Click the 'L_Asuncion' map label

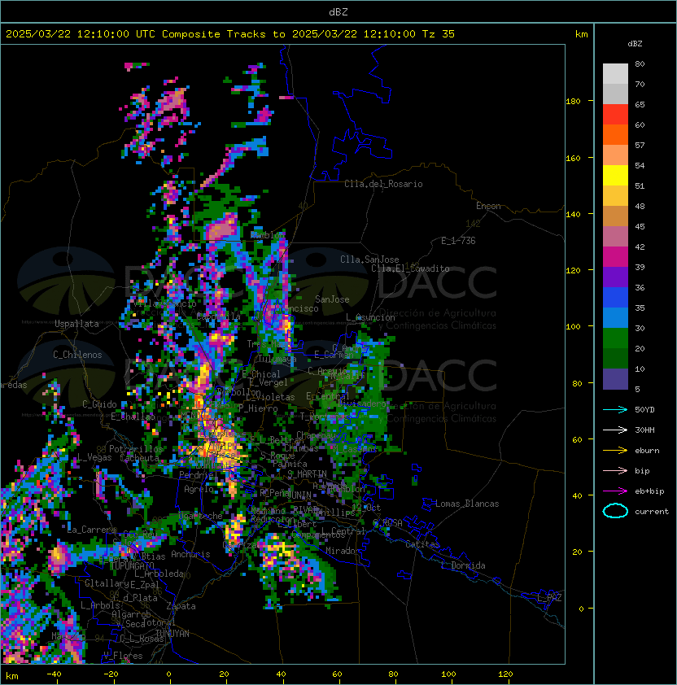[x=370, y=317]
